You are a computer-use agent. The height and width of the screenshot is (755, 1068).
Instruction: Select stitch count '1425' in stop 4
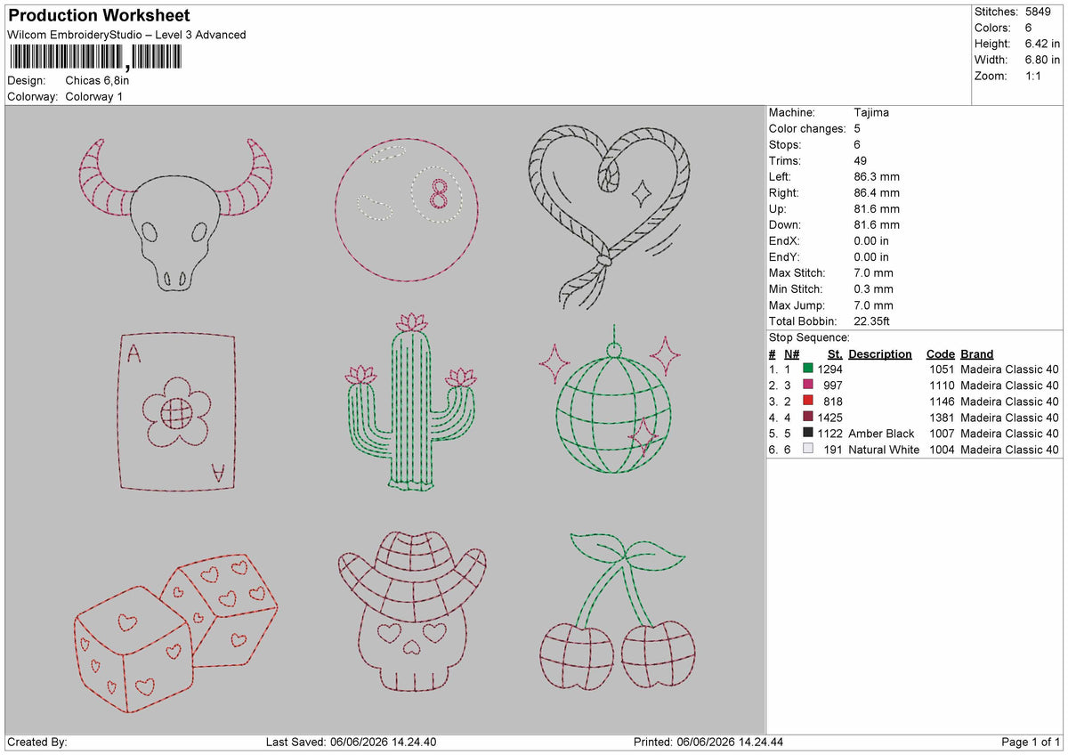coord(829,418)
